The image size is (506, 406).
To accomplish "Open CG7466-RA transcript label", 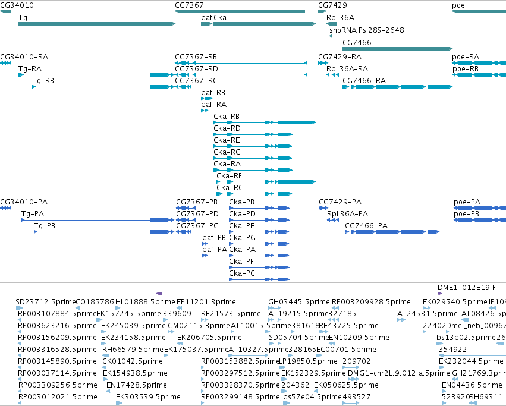I will click(x=364, y=81).
